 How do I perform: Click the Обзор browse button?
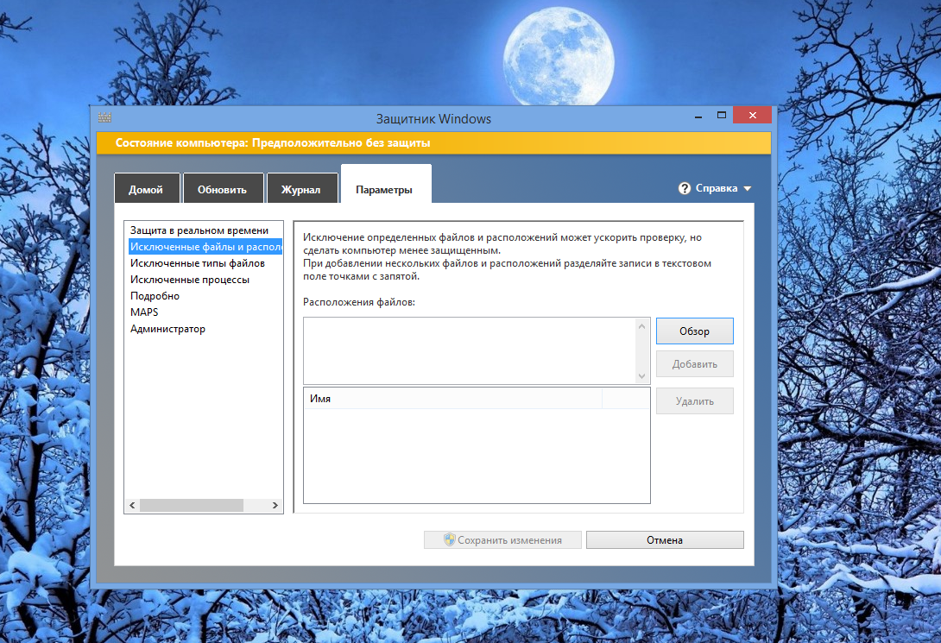pyautogui.click(x=694, y=331)
